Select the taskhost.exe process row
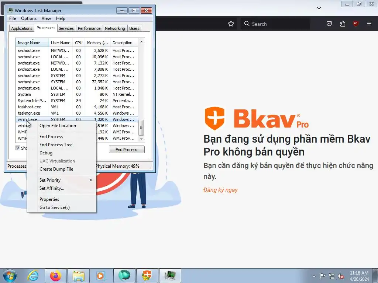The width and height of the screenshot is (378, 283). pos(77,107)
